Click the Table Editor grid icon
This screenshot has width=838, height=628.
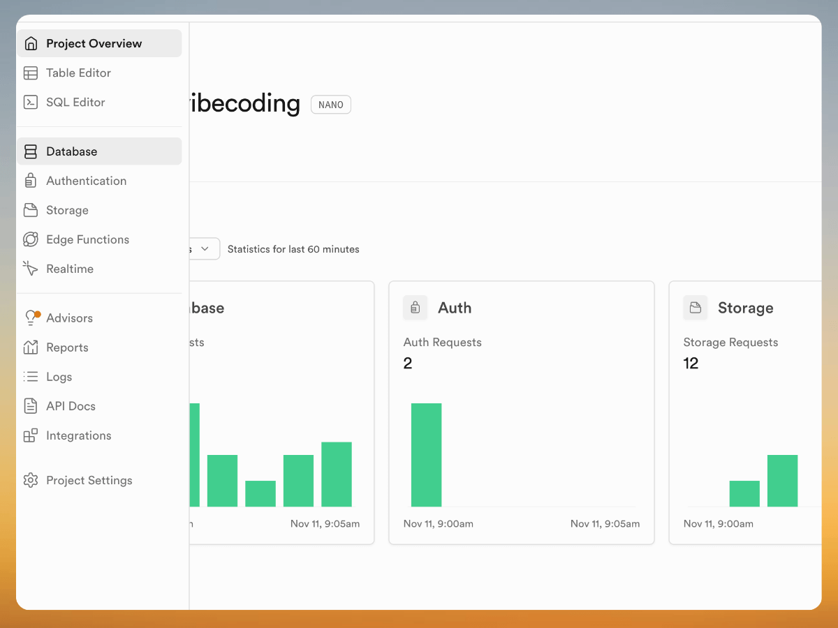click(x=31, y=73)
